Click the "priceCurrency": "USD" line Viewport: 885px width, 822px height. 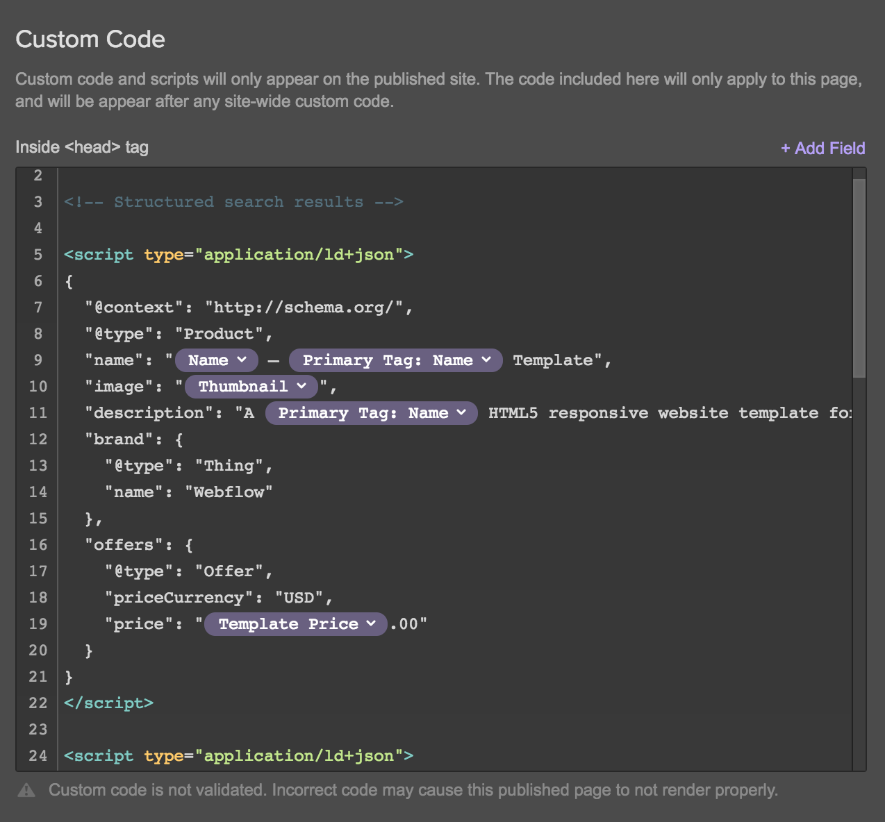[219, 598]
